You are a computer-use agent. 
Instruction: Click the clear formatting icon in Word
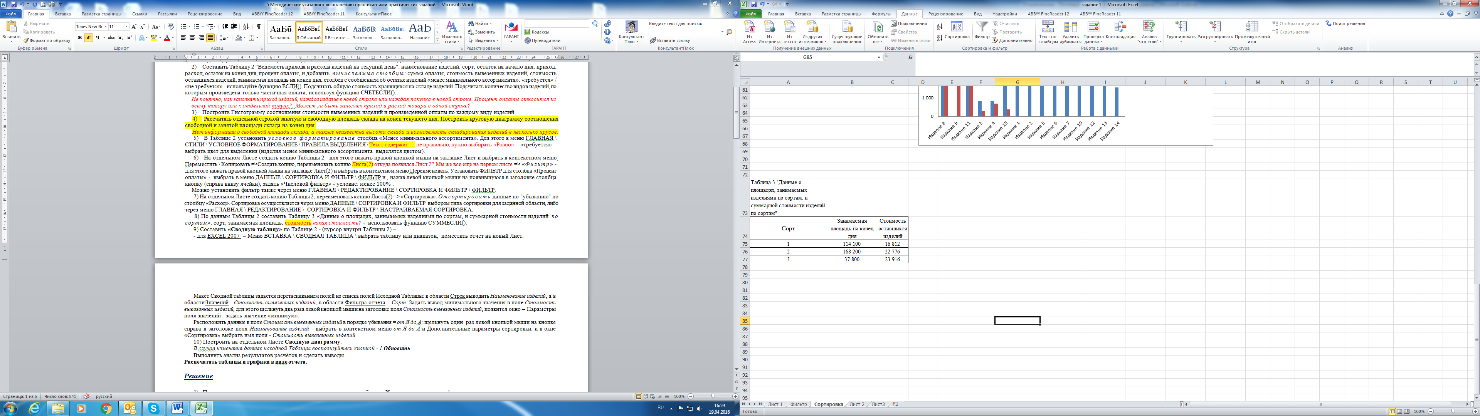coord(171,27)
